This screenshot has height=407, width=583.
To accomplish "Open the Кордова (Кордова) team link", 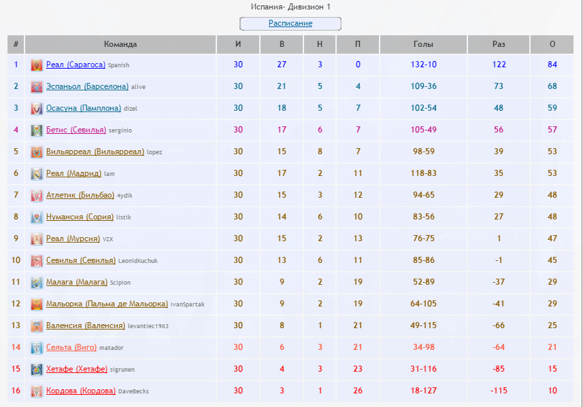I will coord(81,390).
